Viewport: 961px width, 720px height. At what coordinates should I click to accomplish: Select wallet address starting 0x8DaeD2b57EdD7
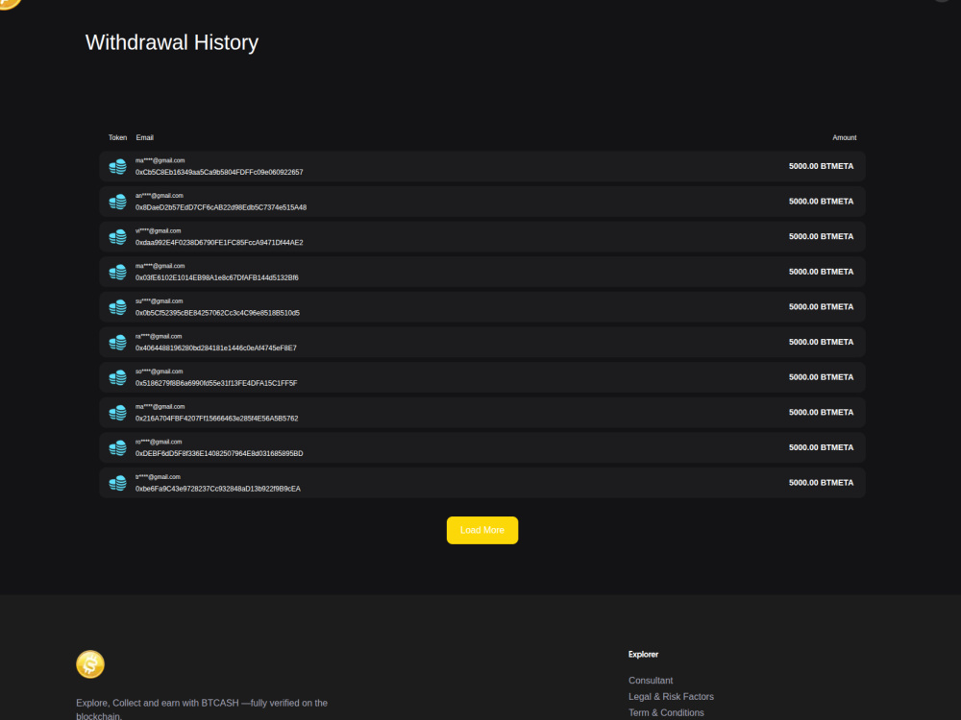tap(221, 207)
